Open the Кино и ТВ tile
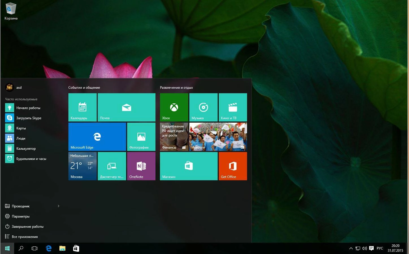The height and width of the screenshot is (254, 409). point(233,107)
